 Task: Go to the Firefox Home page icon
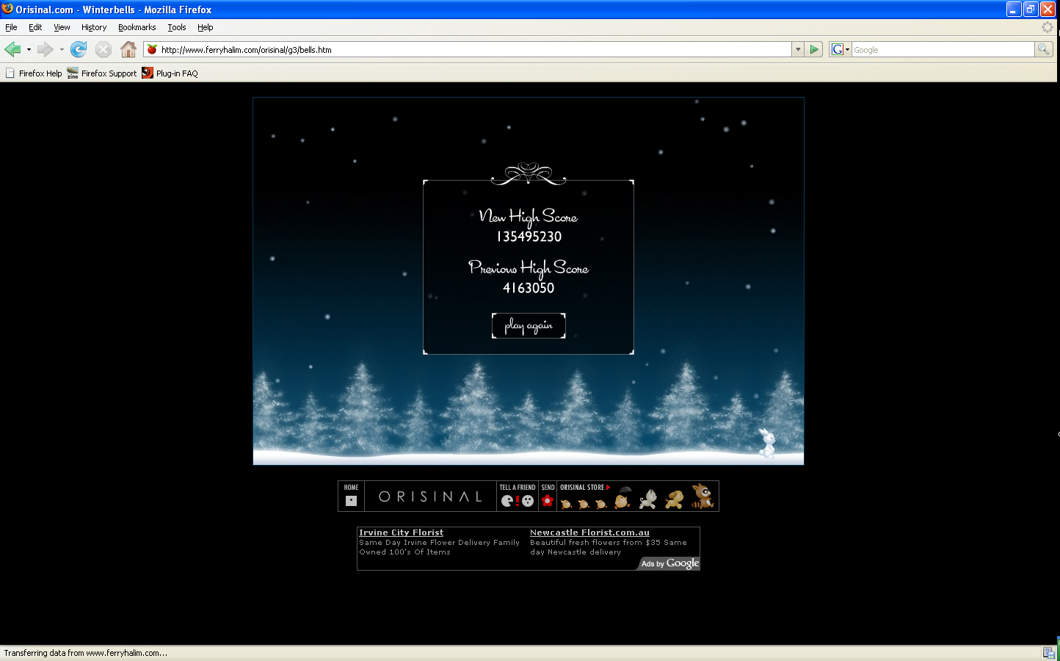(x=128, y=50)
